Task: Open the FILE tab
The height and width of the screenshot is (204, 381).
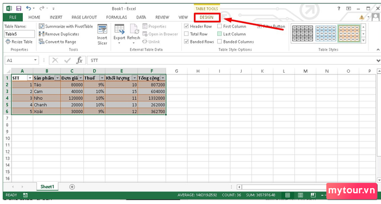Action: [13, 17]
